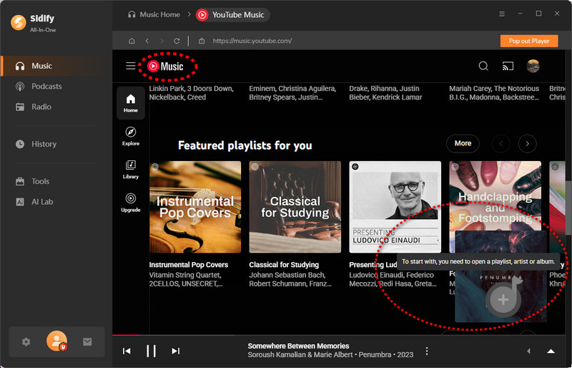Click Linkin Park, 3 Doors Down description text
Image resolution: width=572 pixels, height=368 pixels.
click(191, 93)
